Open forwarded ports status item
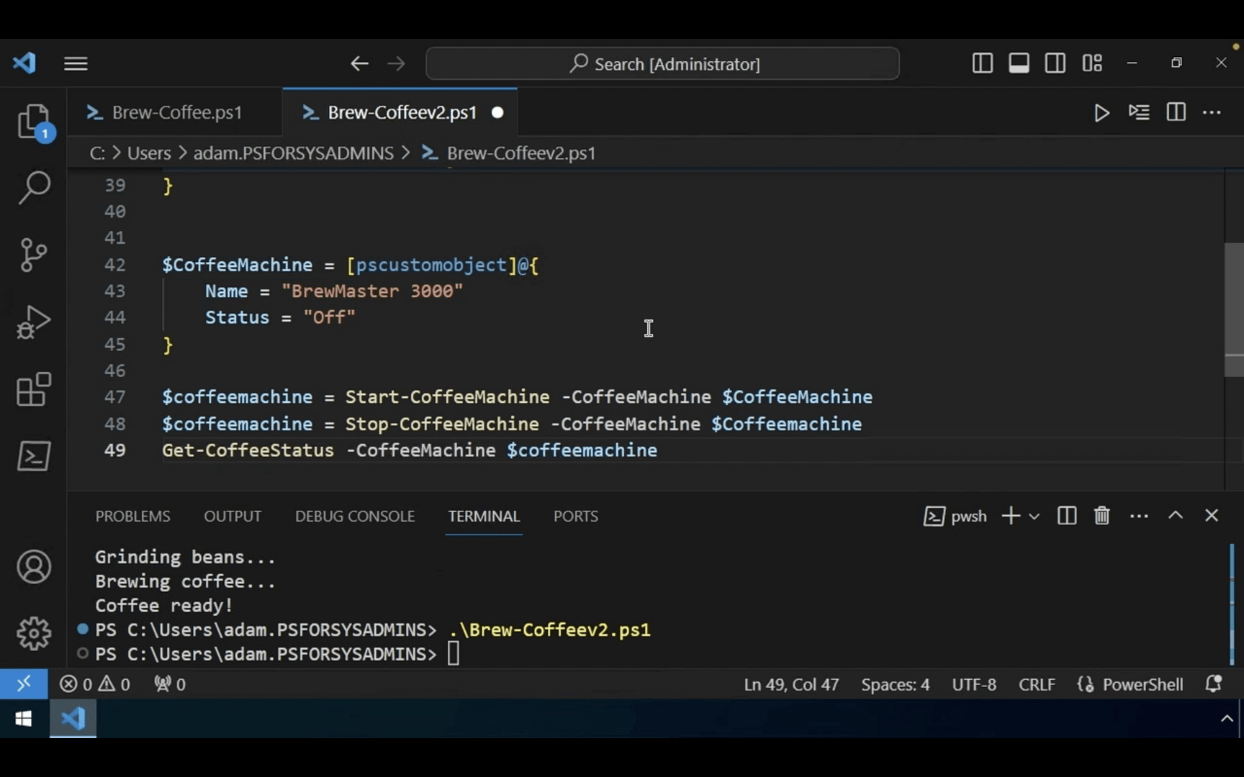Screen dimensions: 1244x777 point(170,683)
